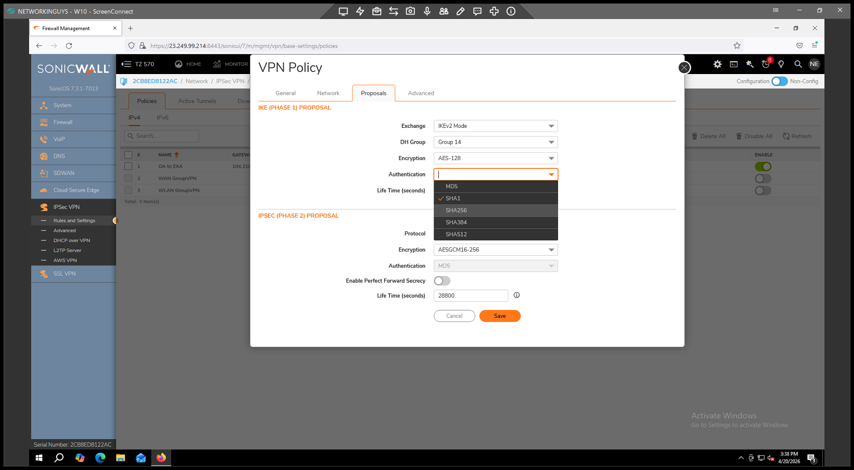The image size is (854, 470).
Task: Open File Explorer from the taskbar
Action: point(120,458)
